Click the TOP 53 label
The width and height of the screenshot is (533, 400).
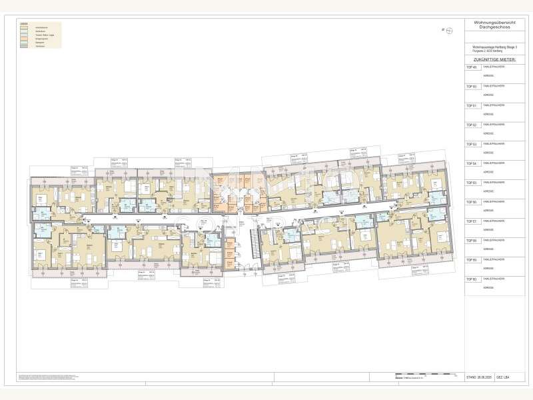(472, 145)
